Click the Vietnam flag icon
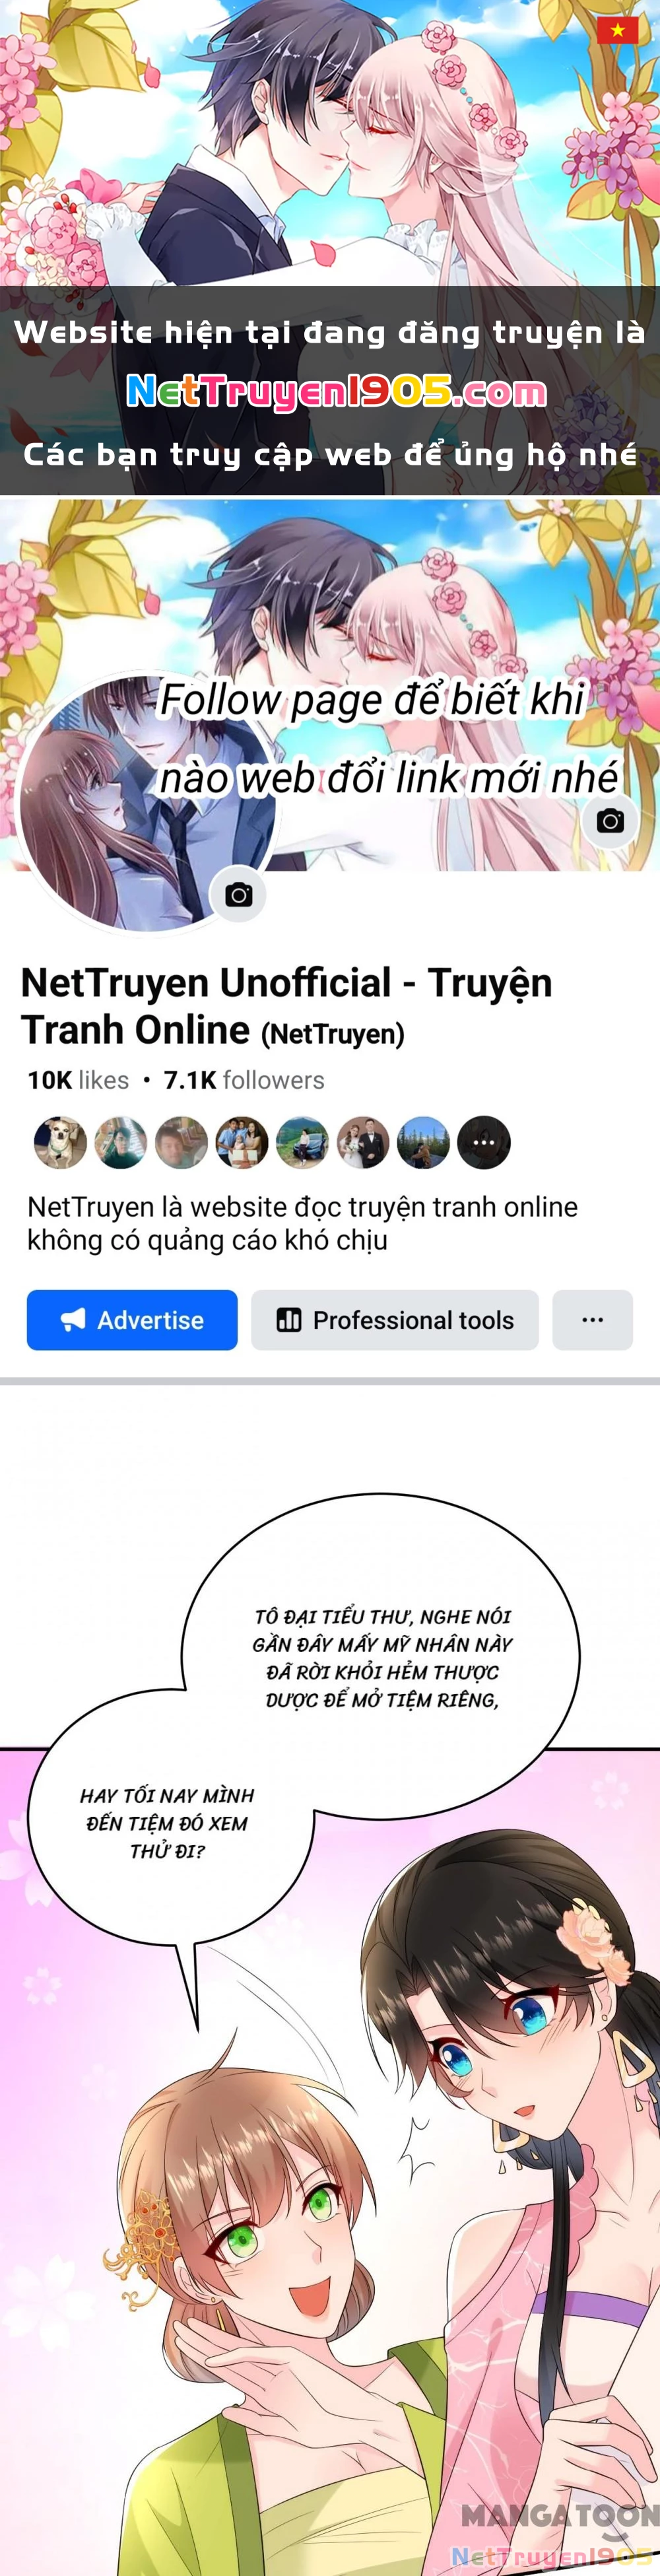This screenshot has width=660, height=2576. [617, 30]
